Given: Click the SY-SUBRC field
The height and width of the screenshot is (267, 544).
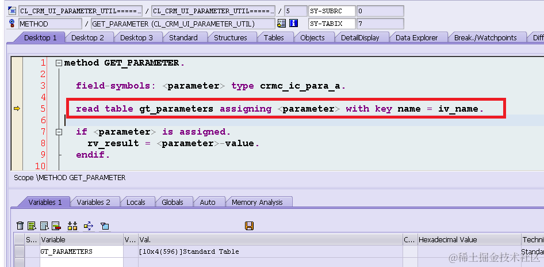Looking at the screenshot, I should (x=332, y=11).
